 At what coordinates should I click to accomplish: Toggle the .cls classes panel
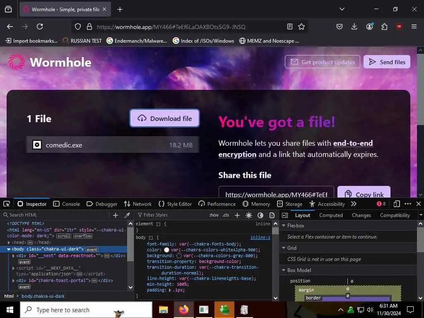[x=226, y=215]
